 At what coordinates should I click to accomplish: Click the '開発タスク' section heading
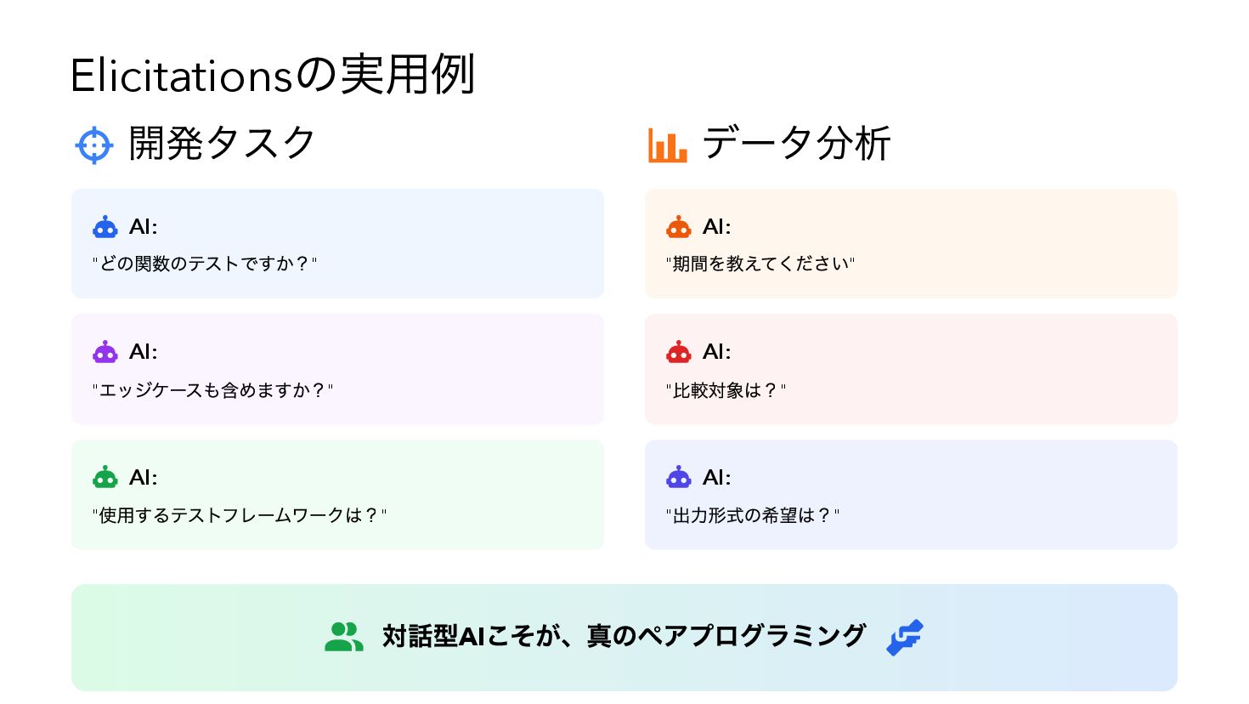(222, 144)
